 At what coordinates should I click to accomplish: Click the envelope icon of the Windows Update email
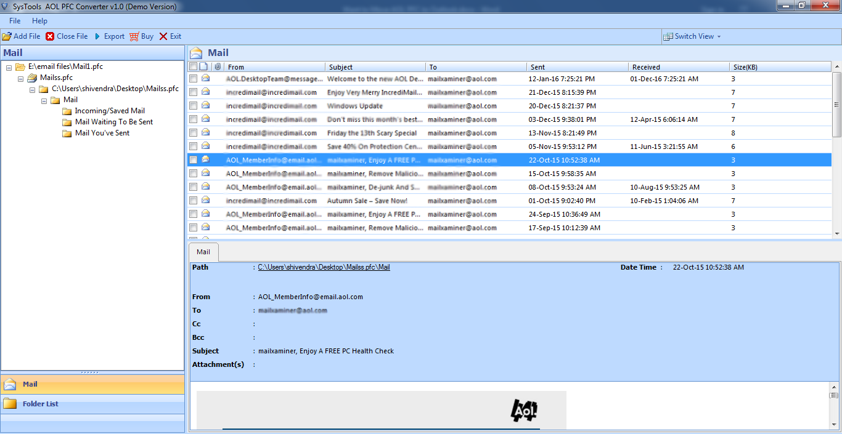click(205, 105)
